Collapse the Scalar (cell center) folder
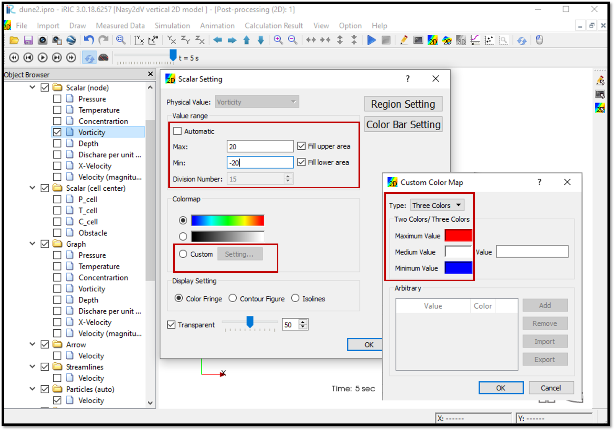The height and width of the screenshot is (431, 615). 33,188
